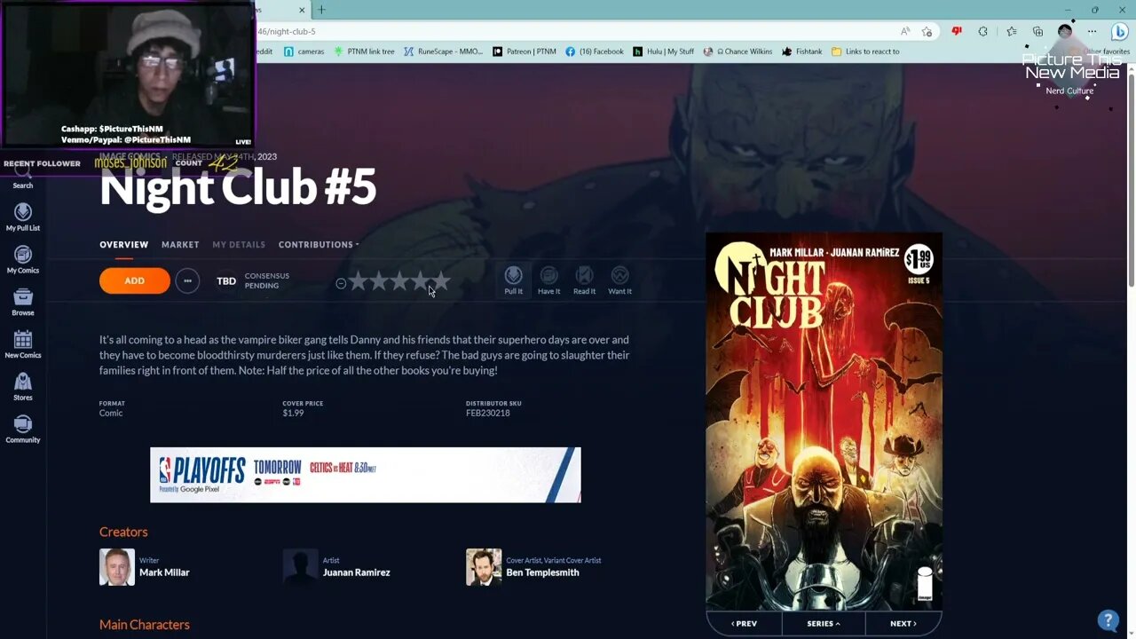Open Community in the sidebar
Screen dimensions: 1136x639
click(23, 430)
